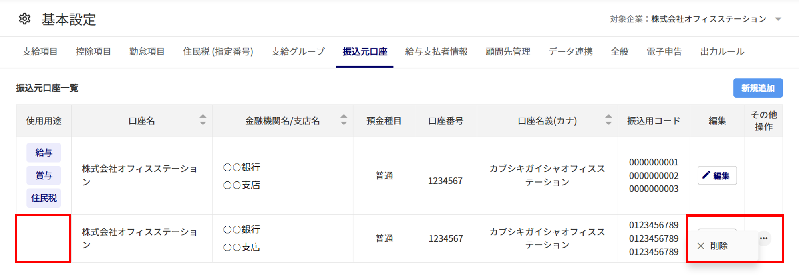Open the データ連携 tab
Screen dimensions: 799x277
click(570, 52)
